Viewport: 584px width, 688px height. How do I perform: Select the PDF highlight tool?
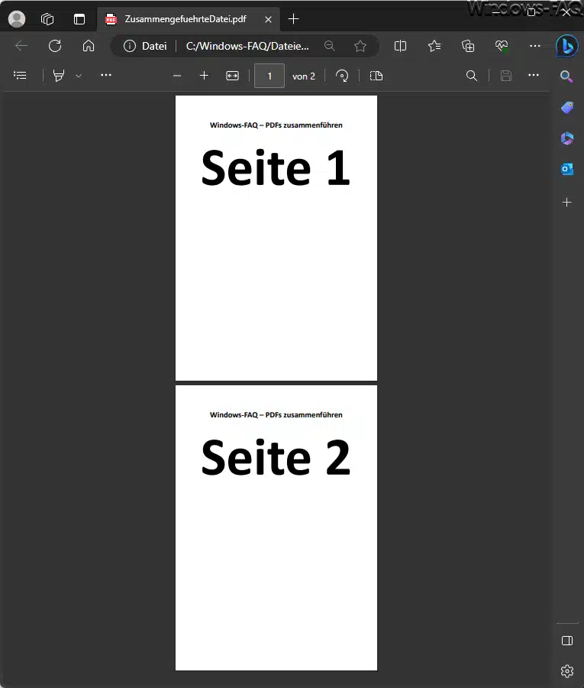click(59, 76)
